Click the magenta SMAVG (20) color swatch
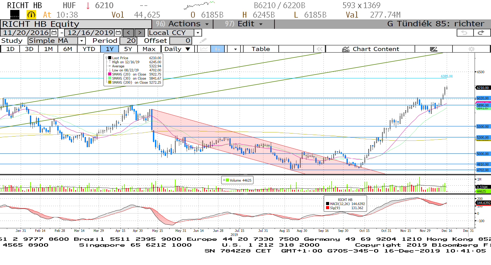The image size is (491, 265). click(110, 74)
